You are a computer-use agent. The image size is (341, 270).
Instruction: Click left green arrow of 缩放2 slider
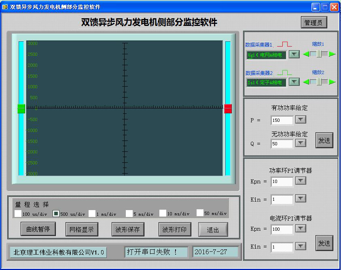(x=306, y=82)
